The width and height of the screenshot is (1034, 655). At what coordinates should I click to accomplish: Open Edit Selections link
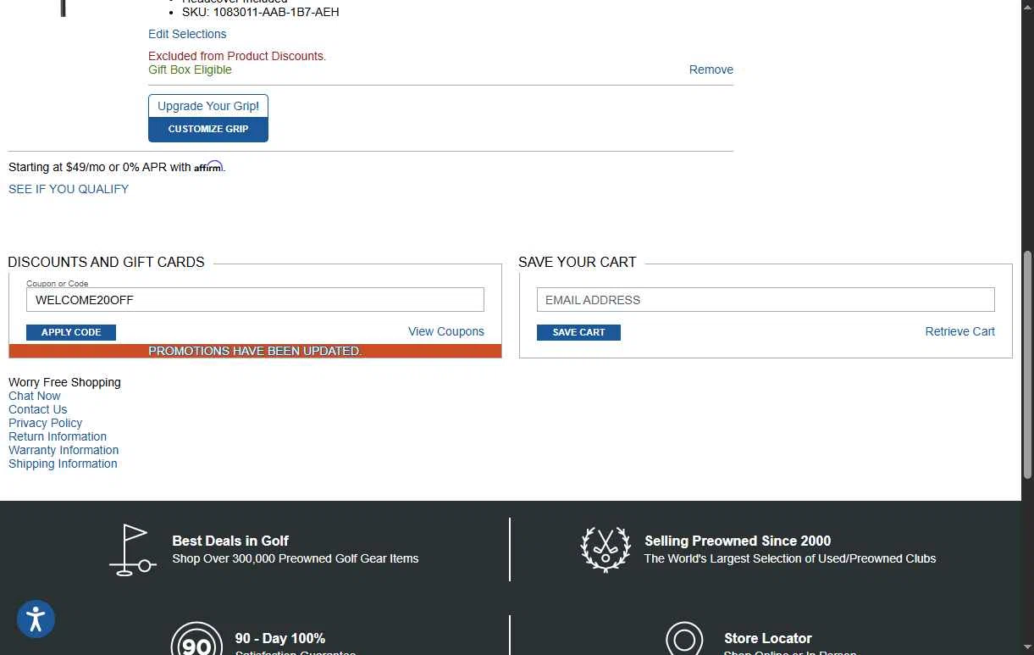pos(187,34)
